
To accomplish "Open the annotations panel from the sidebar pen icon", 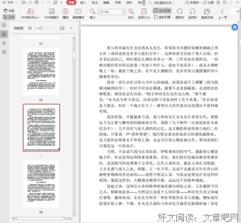I will [4, 43].
